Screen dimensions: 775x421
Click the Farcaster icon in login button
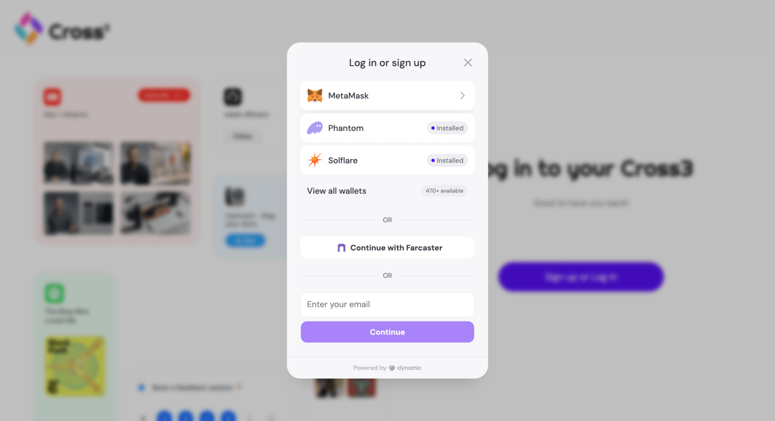341,247
